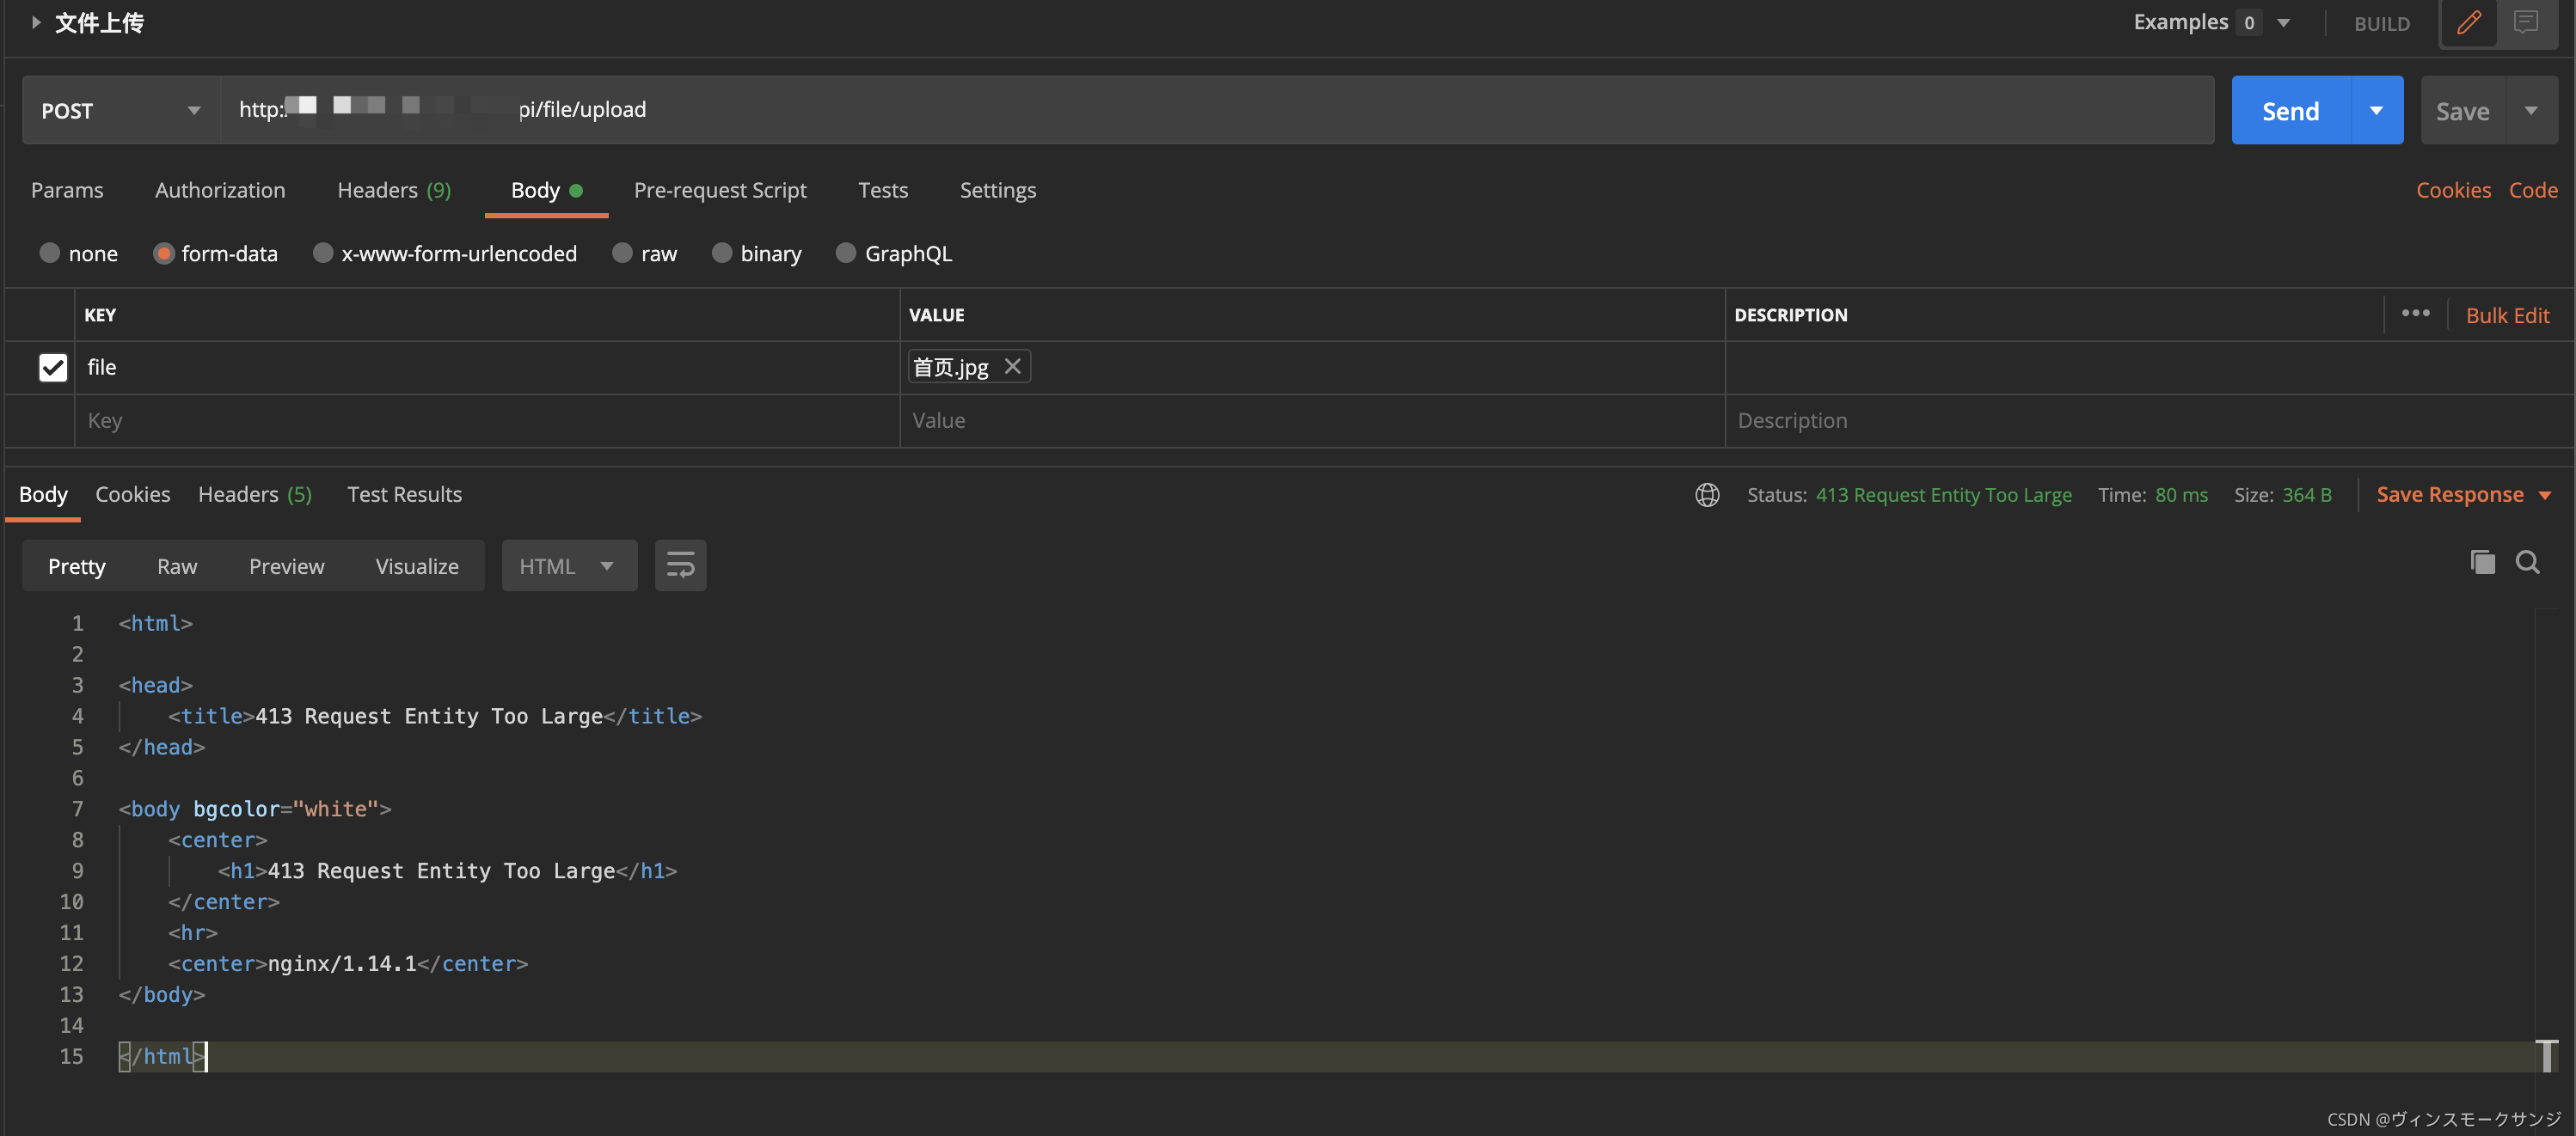Viewport: 2576px width, 1136px height.
Task: Open the Preview response view
Action: pyautogui.click(x=286, y=566)
